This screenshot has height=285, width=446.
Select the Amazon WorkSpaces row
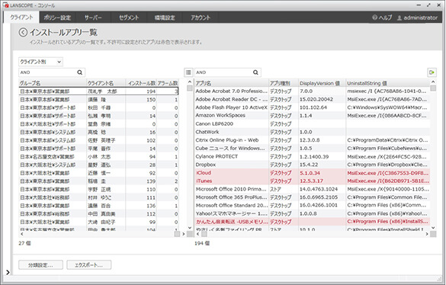(313, 116)
